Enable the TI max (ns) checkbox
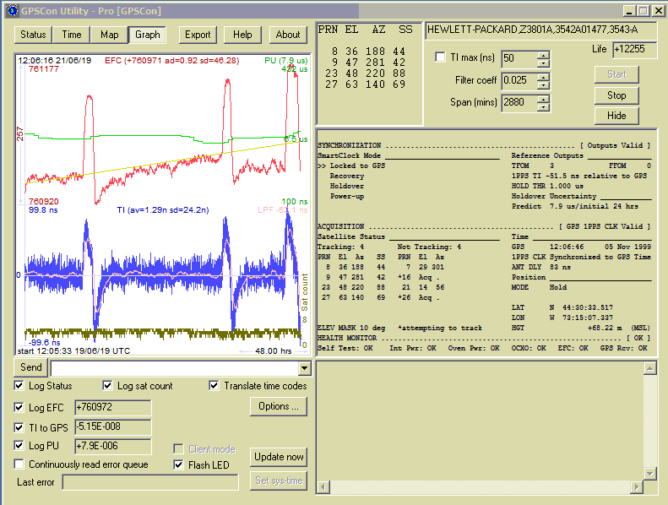 pyautogui.click(x=440, y=57)
